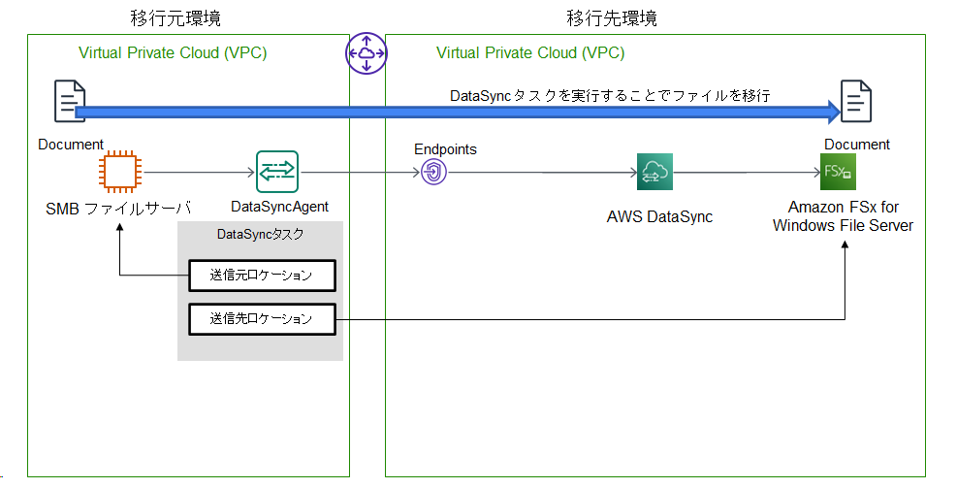957x488 pixels.
Task: Click the Endpoints icon
Action: pyautogui.click(x=434, y=173)
